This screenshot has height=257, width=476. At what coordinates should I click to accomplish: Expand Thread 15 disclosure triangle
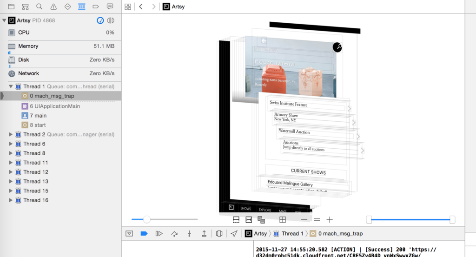click(x=11, y=191)
